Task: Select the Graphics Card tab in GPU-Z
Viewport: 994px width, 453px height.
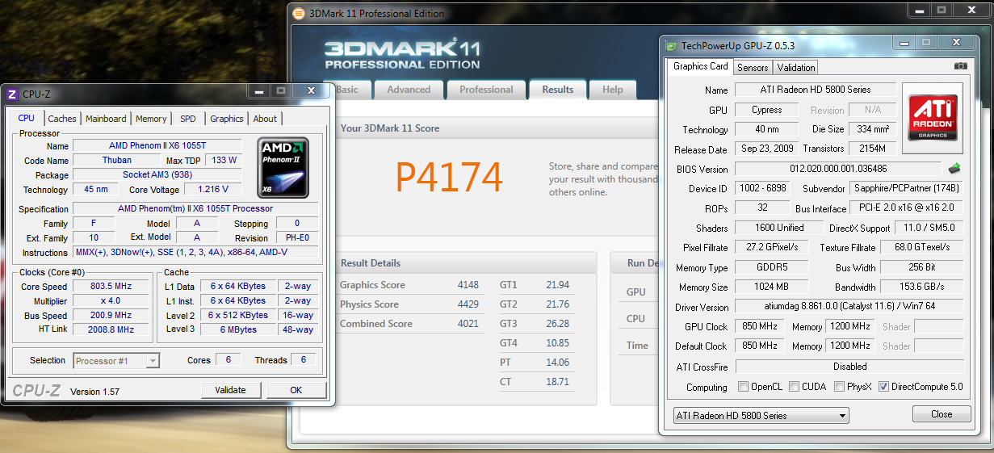Action: (701, 66)
